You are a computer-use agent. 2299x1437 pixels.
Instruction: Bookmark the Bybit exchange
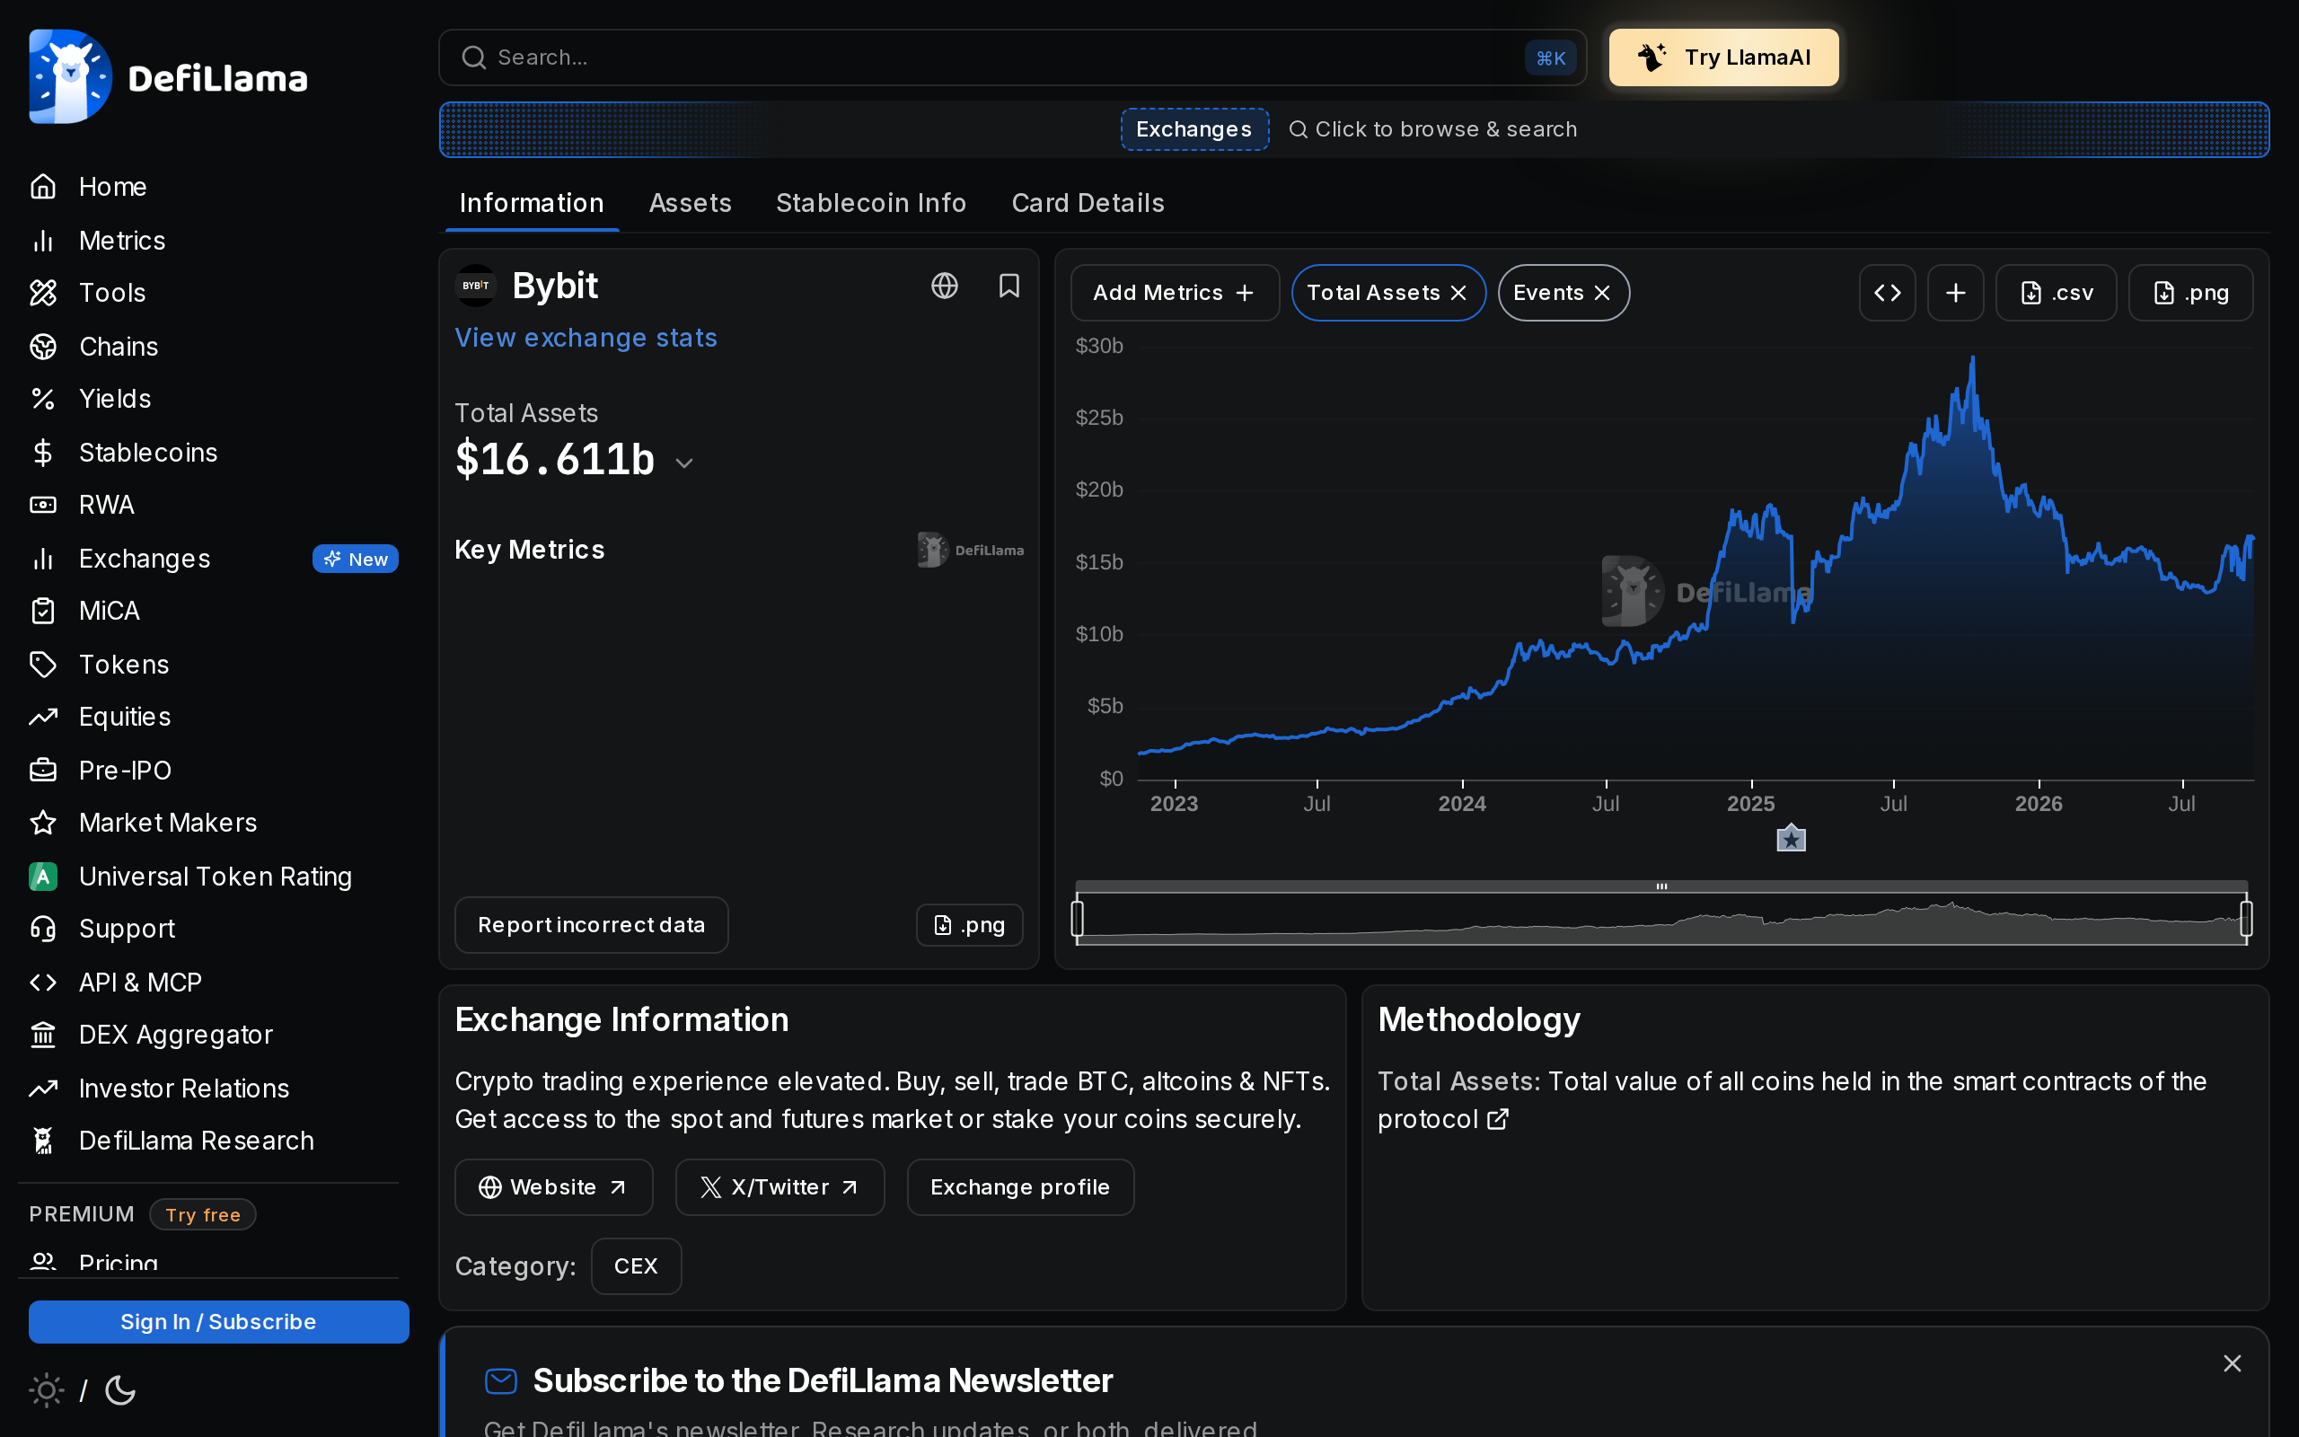pyautogui.click(x=1009, y=287)
